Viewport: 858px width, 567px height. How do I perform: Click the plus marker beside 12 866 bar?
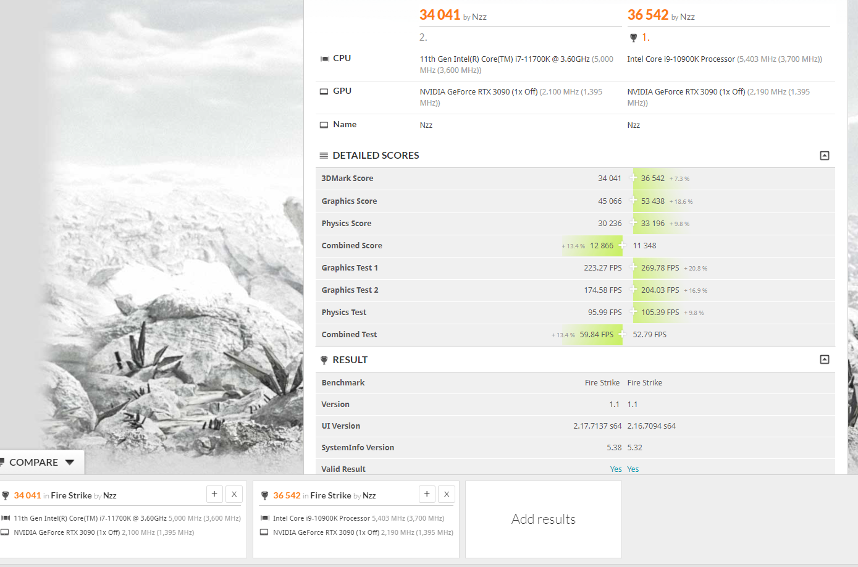pos(621,245)
